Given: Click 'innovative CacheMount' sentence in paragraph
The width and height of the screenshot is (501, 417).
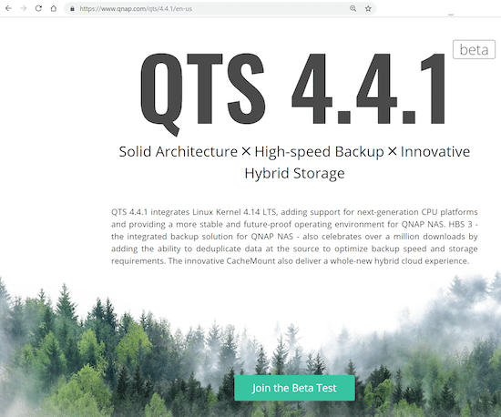Looking at the screenshot, I should [x=319, y=261].
